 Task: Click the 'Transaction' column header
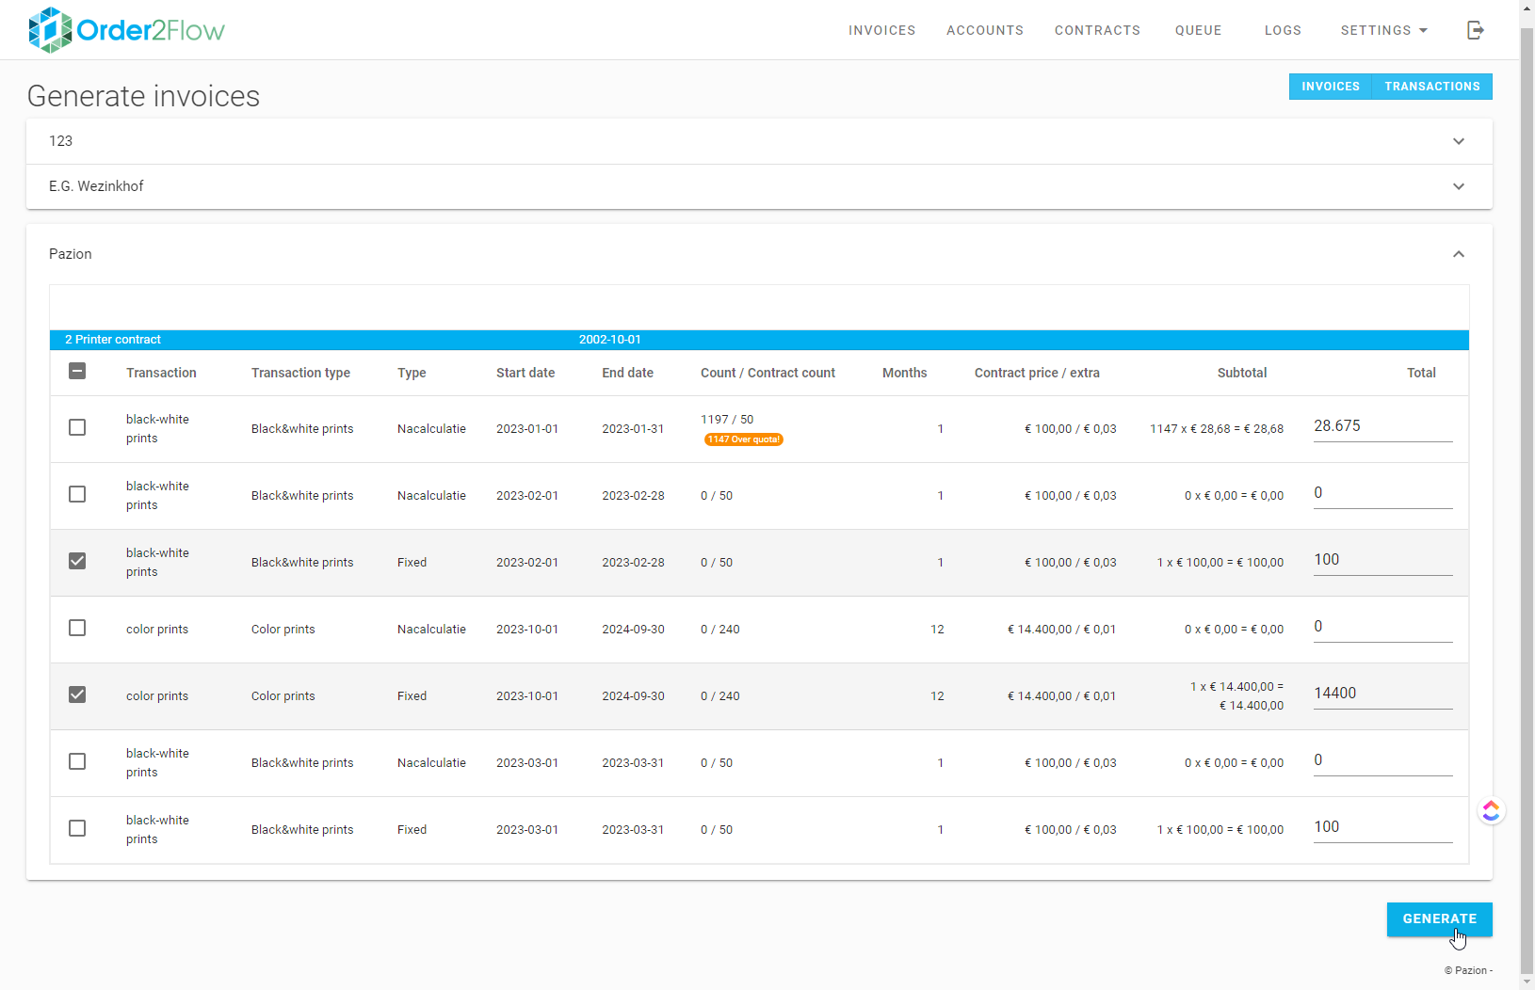[161, 373]
